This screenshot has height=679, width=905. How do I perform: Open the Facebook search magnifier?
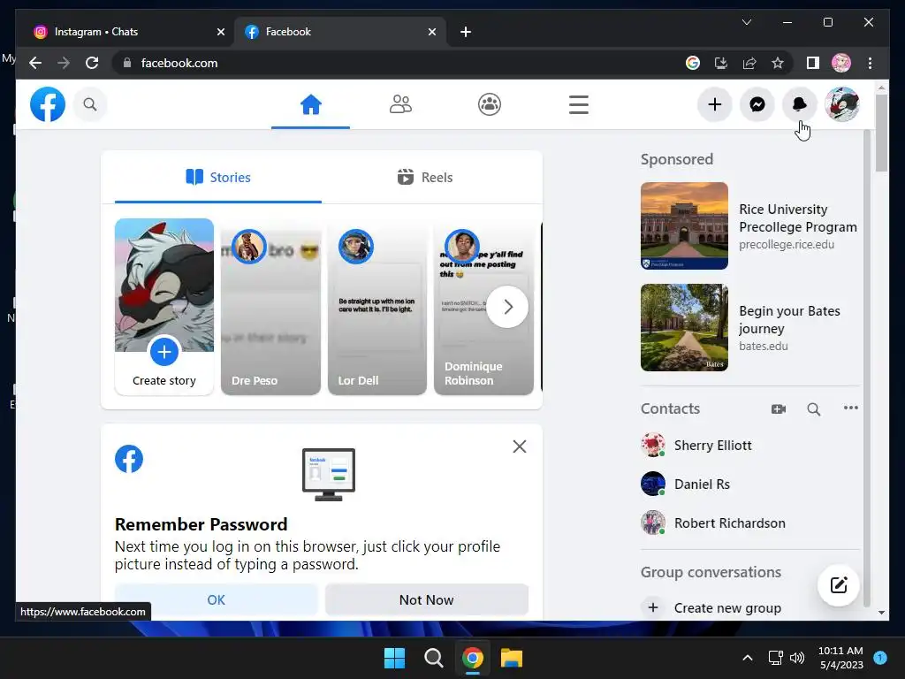(x=90, y=104)
